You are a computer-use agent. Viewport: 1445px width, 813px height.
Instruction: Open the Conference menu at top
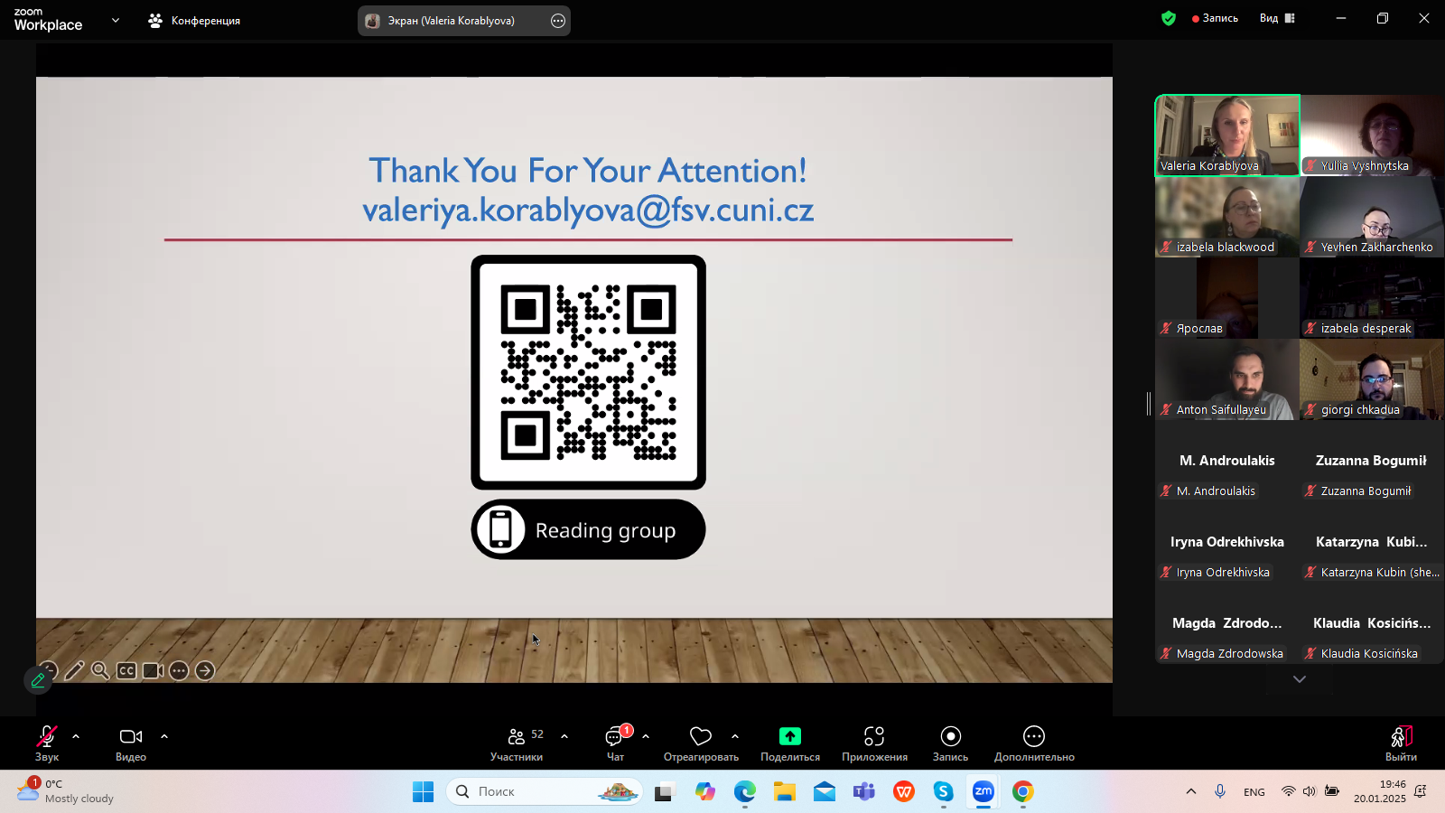195,20
